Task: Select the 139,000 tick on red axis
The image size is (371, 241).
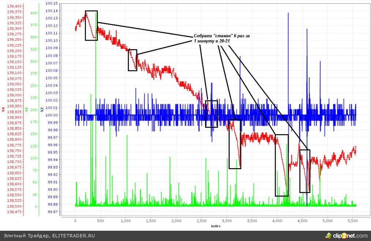Action: coord(14,95)
